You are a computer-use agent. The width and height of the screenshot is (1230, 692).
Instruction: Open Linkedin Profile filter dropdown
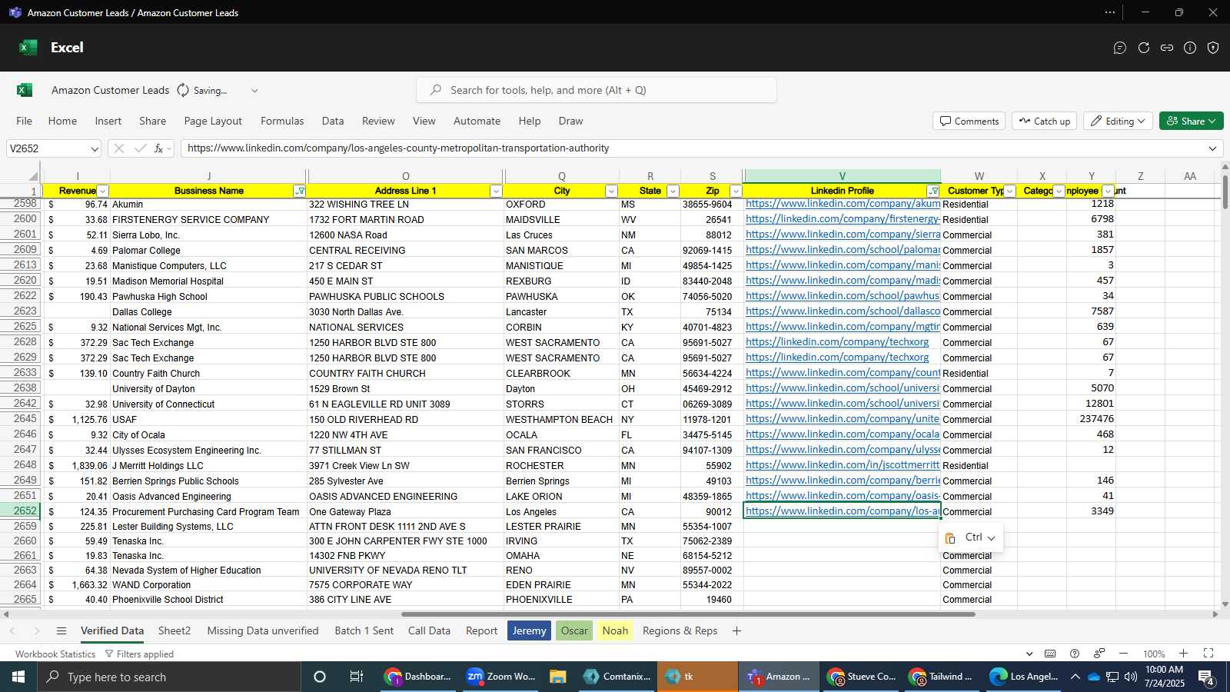(x=933, y=191)
